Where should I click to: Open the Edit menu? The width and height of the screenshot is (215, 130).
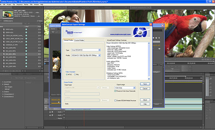(x=4, y=4)
